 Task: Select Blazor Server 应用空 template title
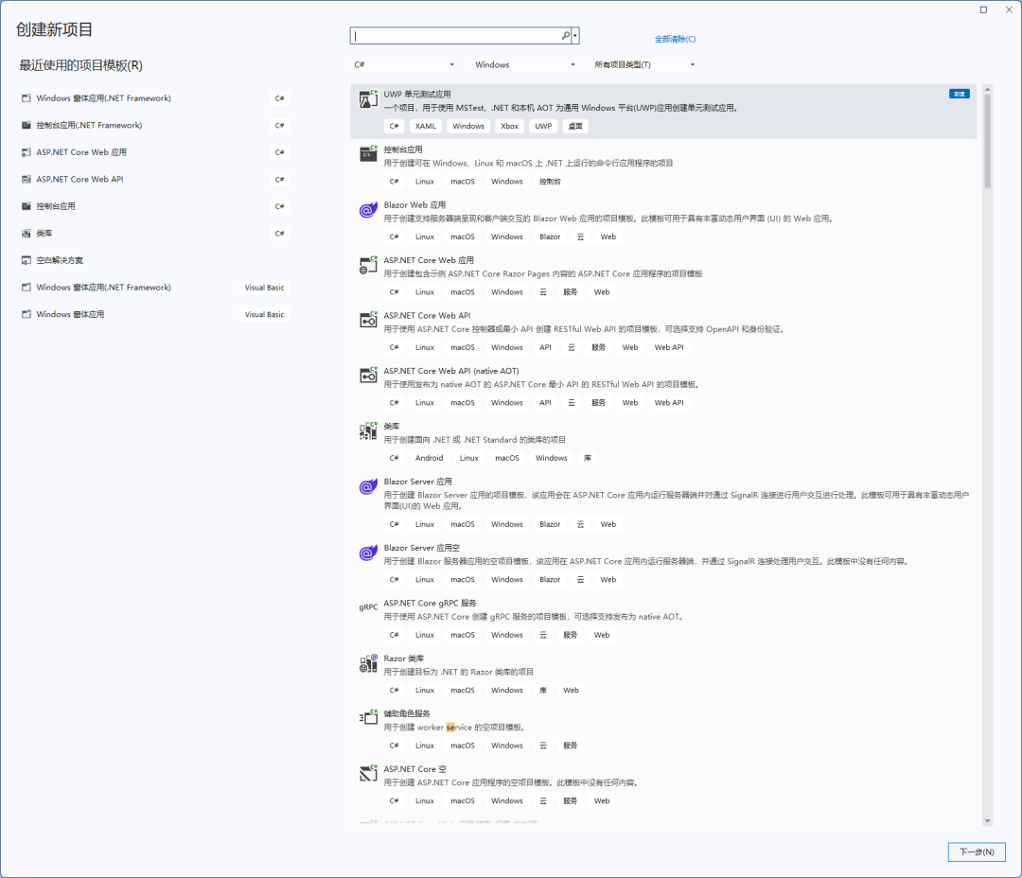[x=422, y=548]
